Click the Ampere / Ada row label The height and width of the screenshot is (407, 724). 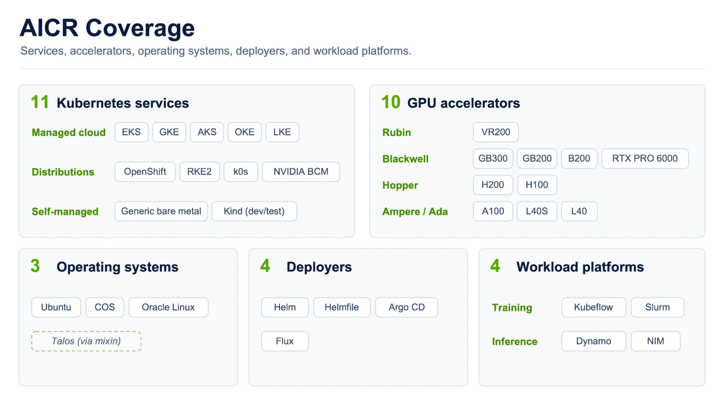pos(415,211)
